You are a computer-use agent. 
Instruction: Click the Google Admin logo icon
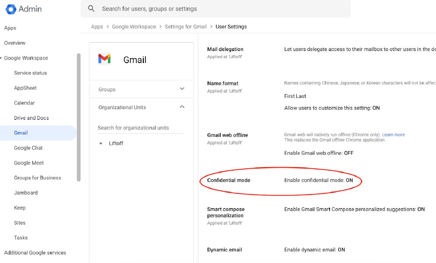click(11, 9)
